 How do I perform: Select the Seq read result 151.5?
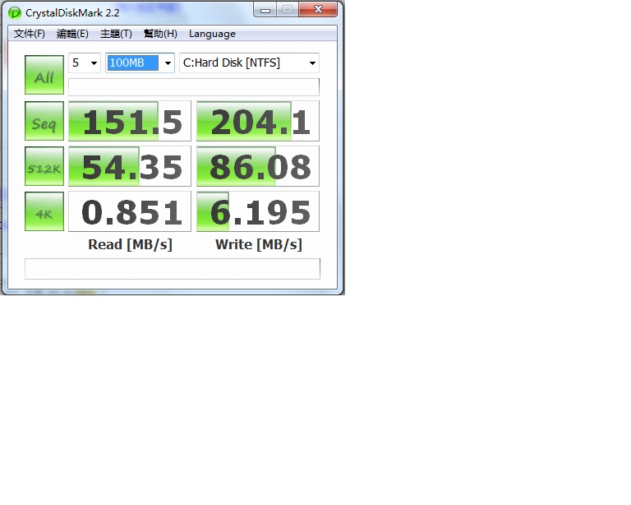[130, 121]
